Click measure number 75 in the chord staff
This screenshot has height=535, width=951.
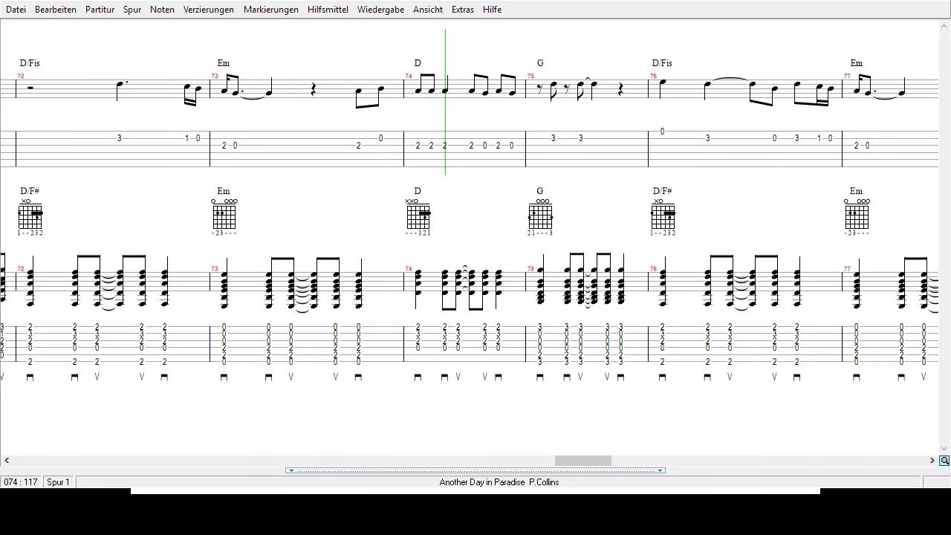(x=531, y=268)
